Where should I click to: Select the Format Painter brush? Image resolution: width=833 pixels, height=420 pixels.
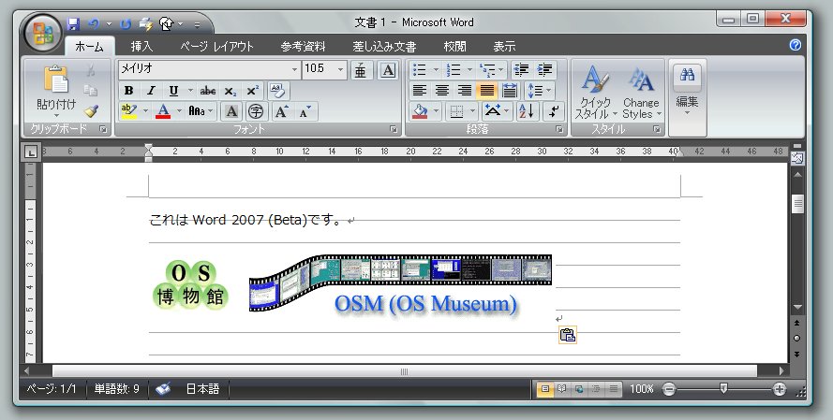point(91,110)
